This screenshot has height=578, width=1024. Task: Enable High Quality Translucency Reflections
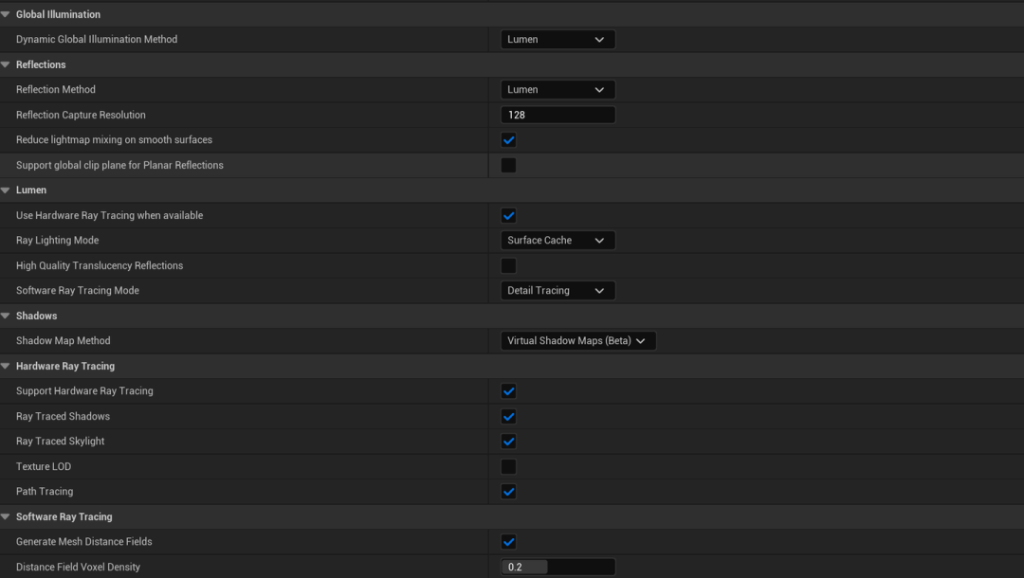click(508, 265)
